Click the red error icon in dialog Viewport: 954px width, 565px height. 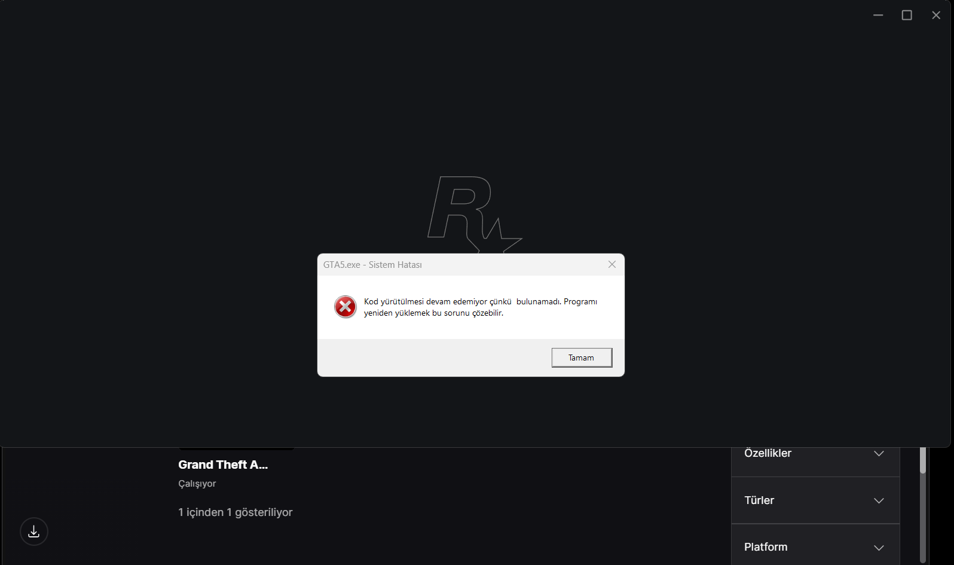[345, 307]
